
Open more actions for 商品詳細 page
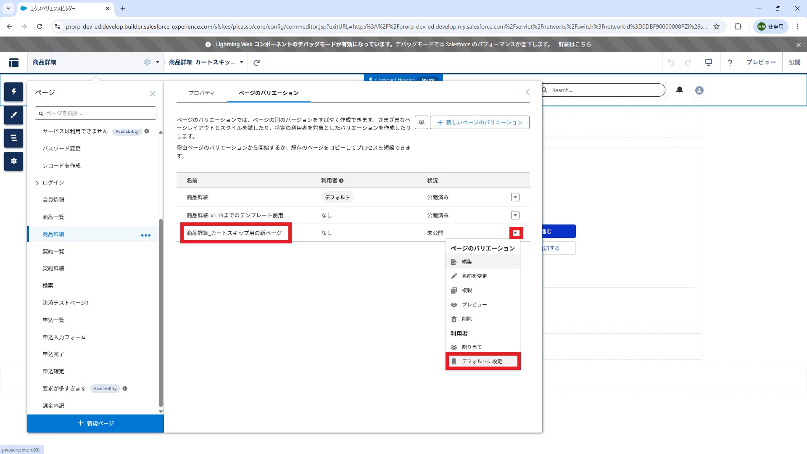[x=146, y=235]
